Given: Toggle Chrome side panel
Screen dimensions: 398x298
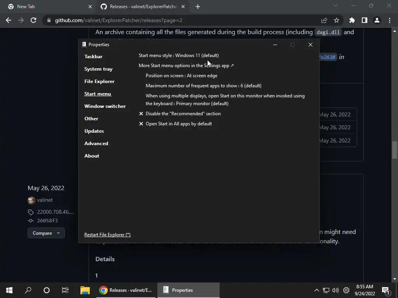Looking at the screenshot, I should tap(365, 20).
